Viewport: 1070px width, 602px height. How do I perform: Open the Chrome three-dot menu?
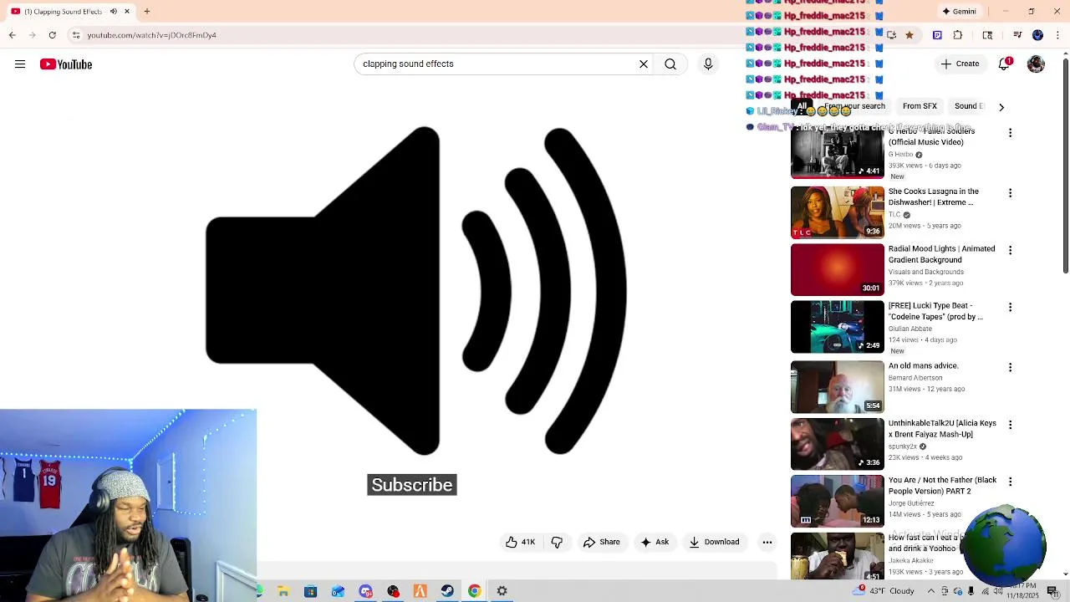[1057, 35]
